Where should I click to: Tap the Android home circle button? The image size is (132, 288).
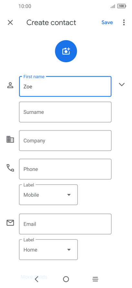point(66,279)
